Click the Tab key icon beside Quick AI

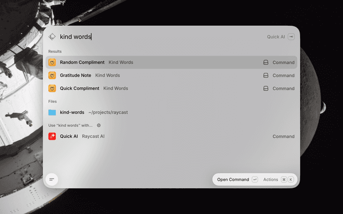point(291,37)
